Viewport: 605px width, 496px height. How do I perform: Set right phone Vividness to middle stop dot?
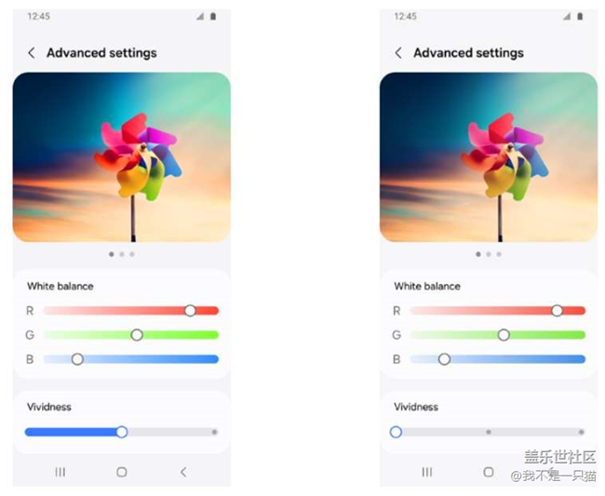coord(489,432)
